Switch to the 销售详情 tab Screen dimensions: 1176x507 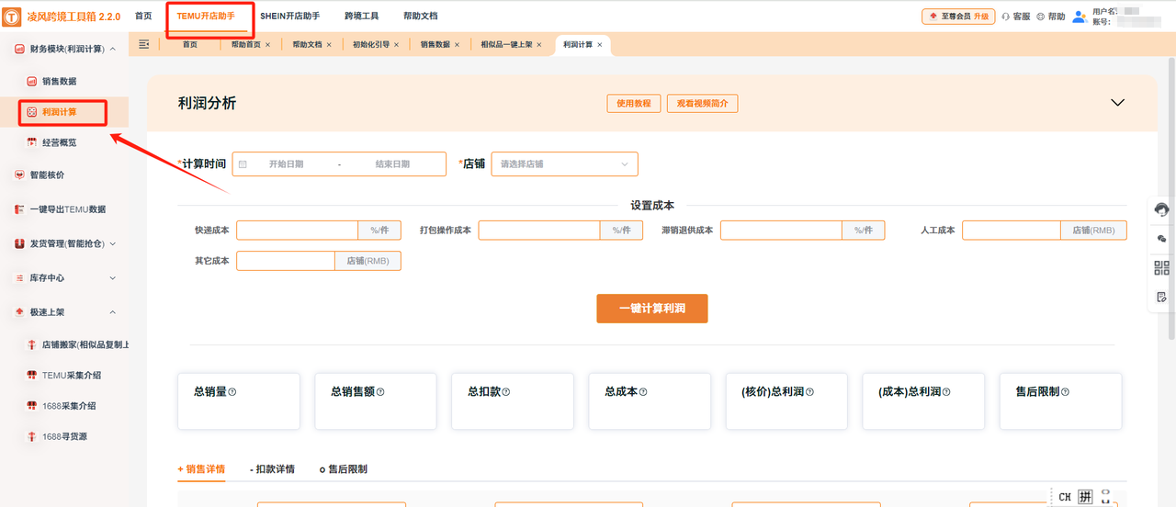(x=201, y=469)
